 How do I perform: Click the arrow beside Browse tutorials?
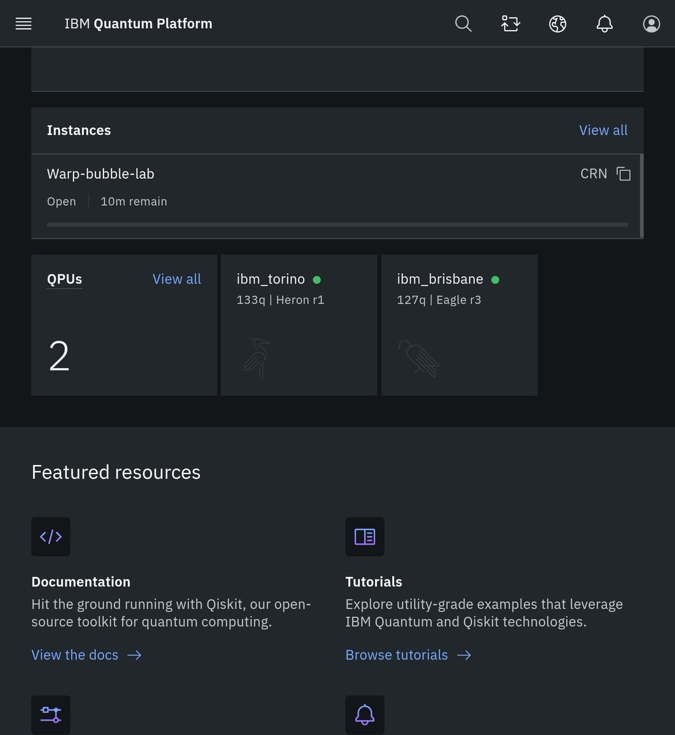(464, 655)
